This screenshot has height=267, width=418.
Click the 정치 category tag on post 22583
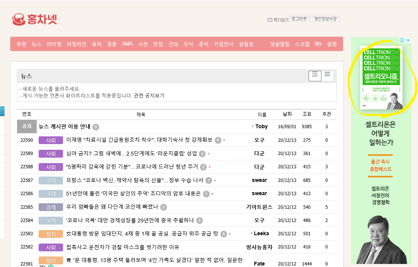click(x=51, y=234)
